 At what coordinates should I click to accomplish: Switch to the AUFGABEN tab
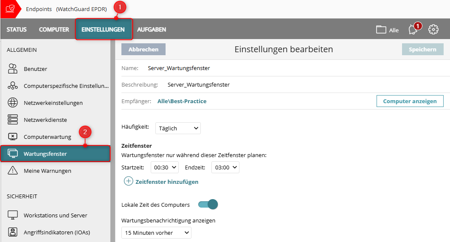pyautogui.click(x=152, y=30)
